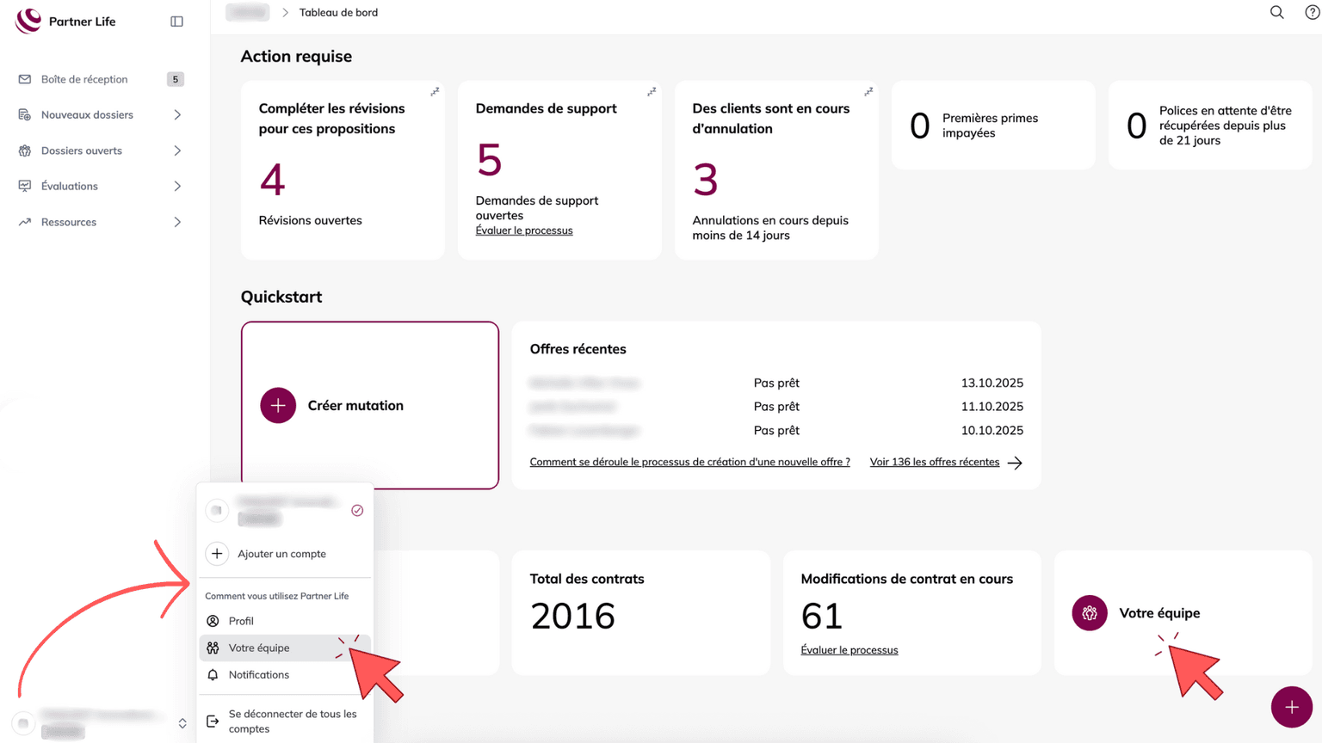Expand the révisions card arrow icon

tap(435, 91)
